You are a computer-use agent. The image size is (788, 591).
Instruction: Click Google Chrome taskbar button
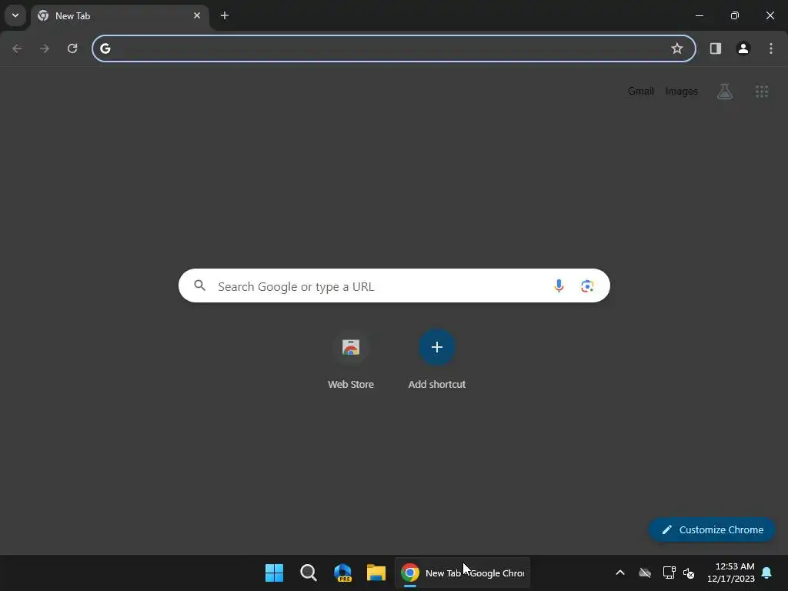click(x=462, y=573)
